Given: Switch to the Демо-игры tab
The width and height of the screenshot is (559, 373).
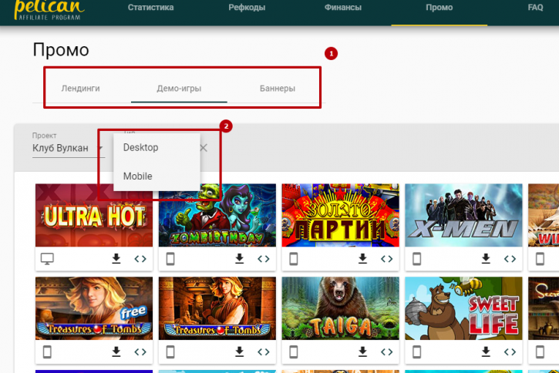Looking at the screenshot, I should pos(179,89).
